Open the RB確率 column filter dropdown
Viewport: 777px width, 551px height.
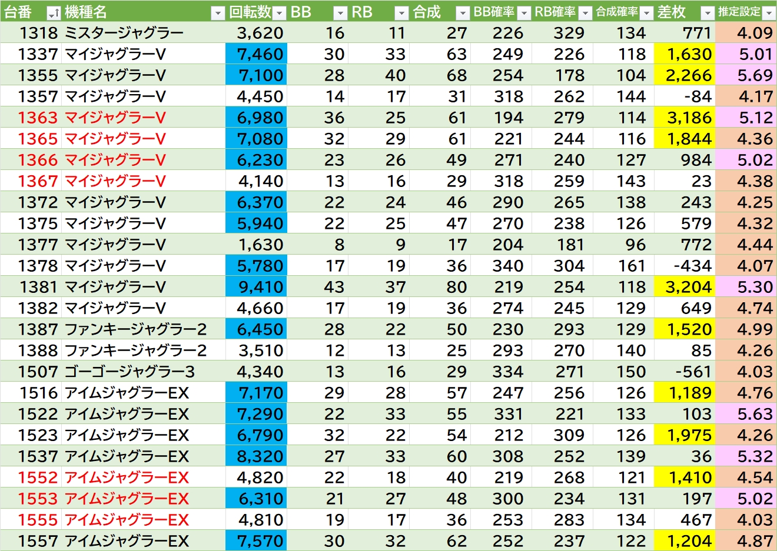pos(585,12)
